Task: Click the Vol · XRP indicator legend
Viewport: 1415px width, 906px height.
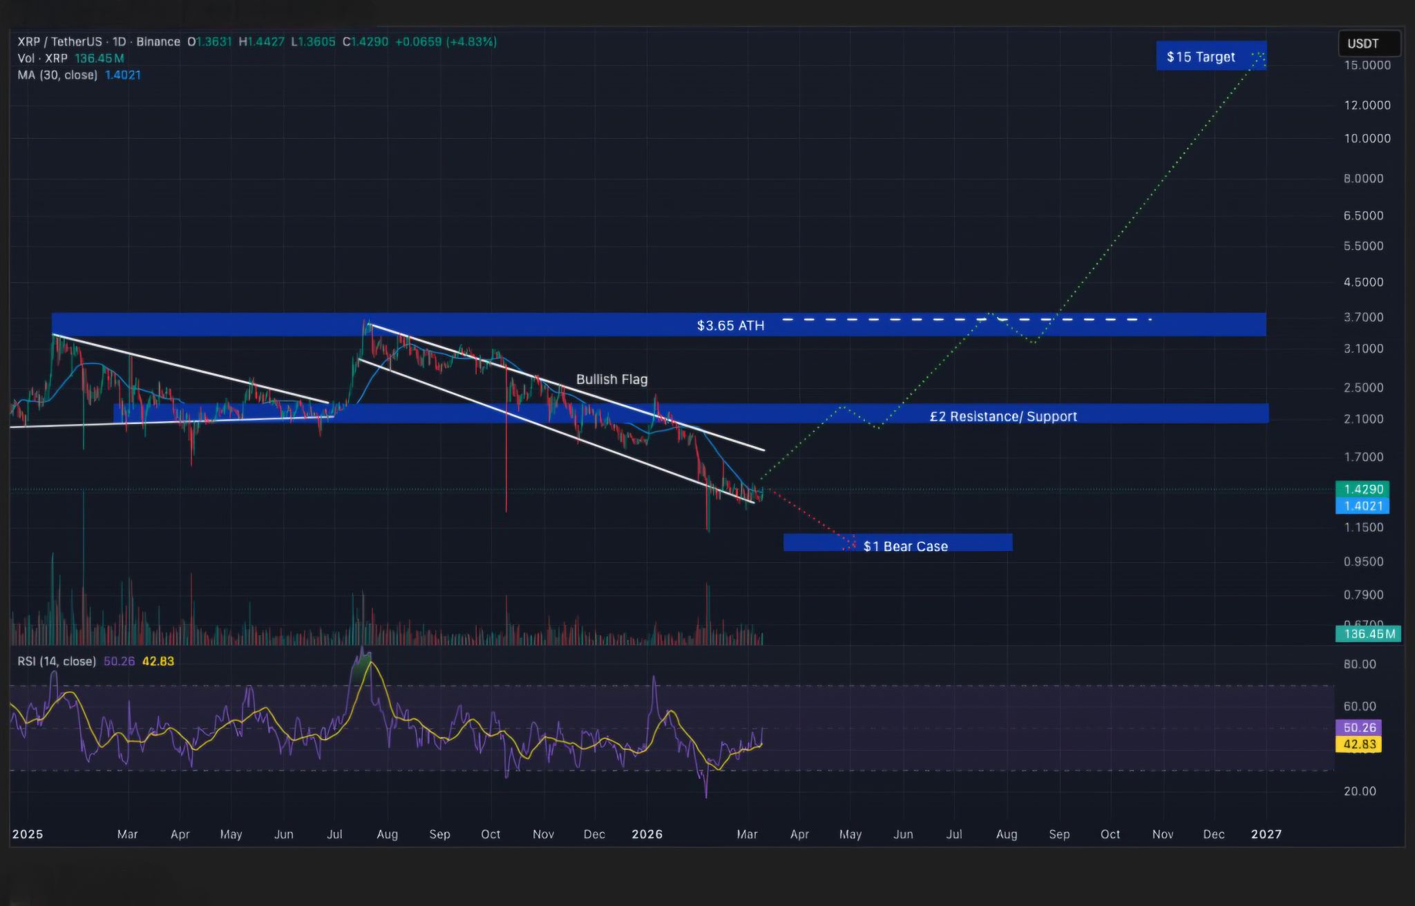Action: click(43, 58)
